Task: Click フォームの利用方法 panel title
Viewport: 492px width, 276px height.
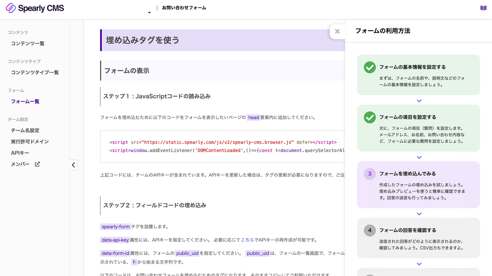Action: tap(383, 31)
